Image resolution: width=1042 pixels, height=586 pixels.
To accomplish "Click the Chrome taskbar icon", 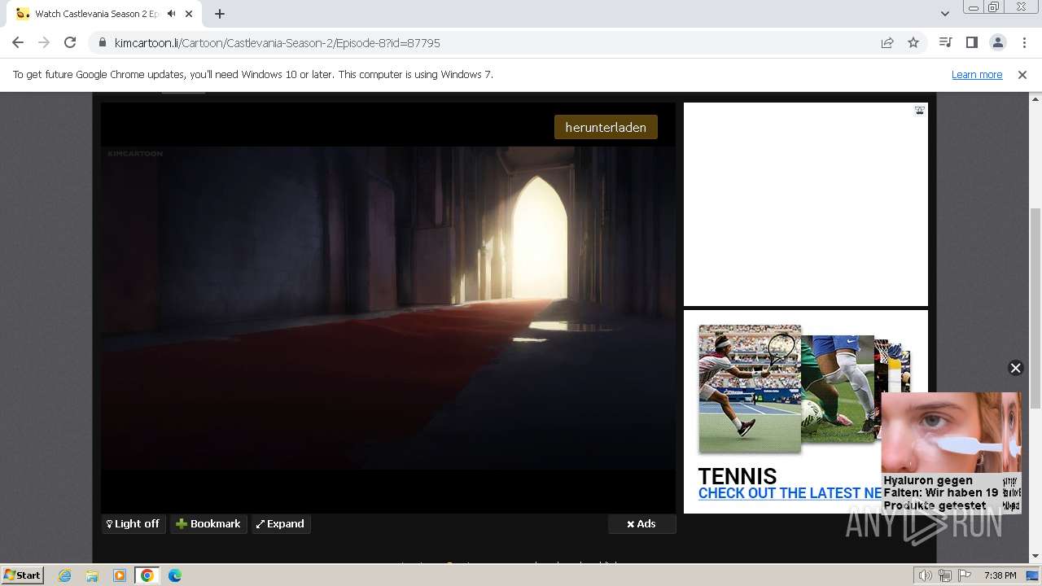I will point(147,575).
